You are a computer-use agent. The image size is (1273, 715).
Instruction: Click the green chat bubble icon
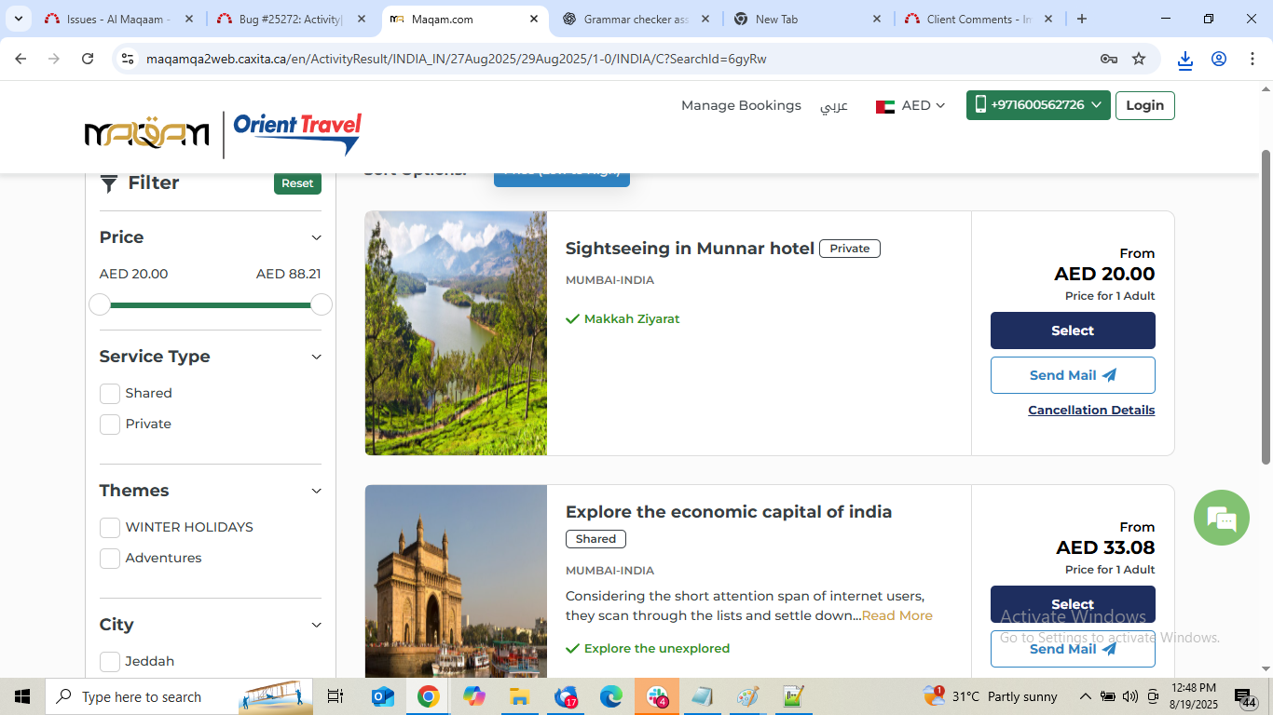point(1221,518)
